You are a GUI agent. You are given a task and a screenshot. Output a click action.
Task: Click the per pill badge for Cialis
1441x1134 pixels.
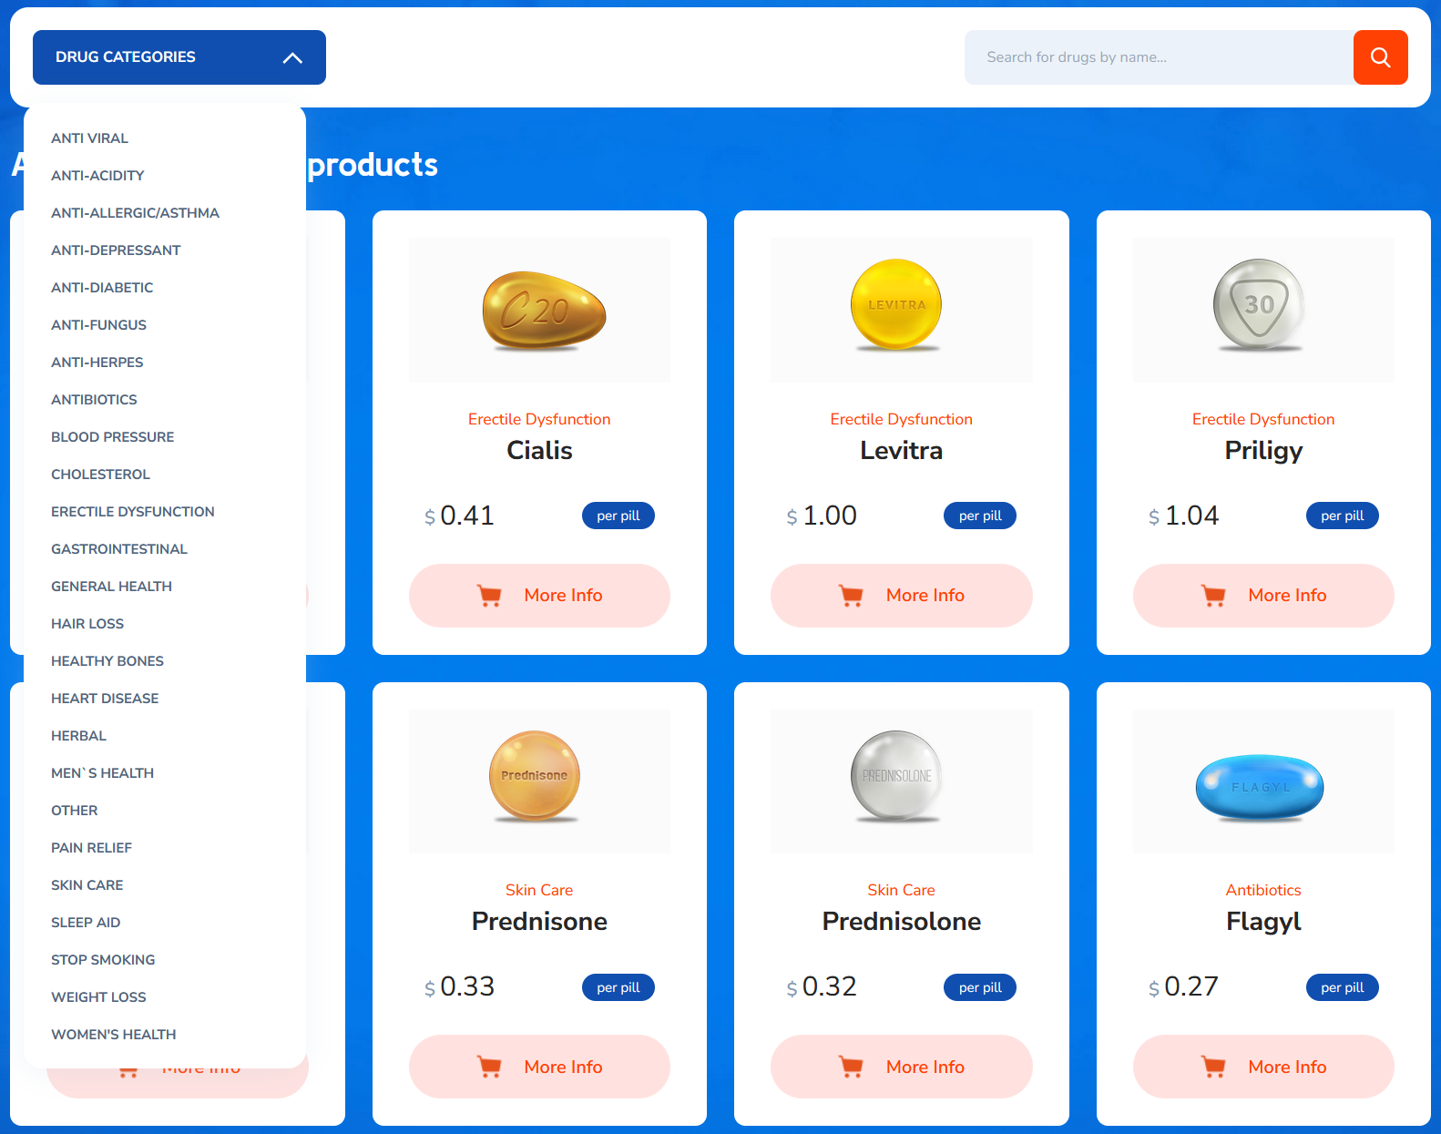point(618,516)
